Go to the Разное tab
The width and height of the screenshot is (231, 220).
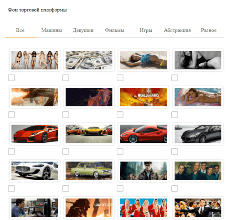point(209,30)
